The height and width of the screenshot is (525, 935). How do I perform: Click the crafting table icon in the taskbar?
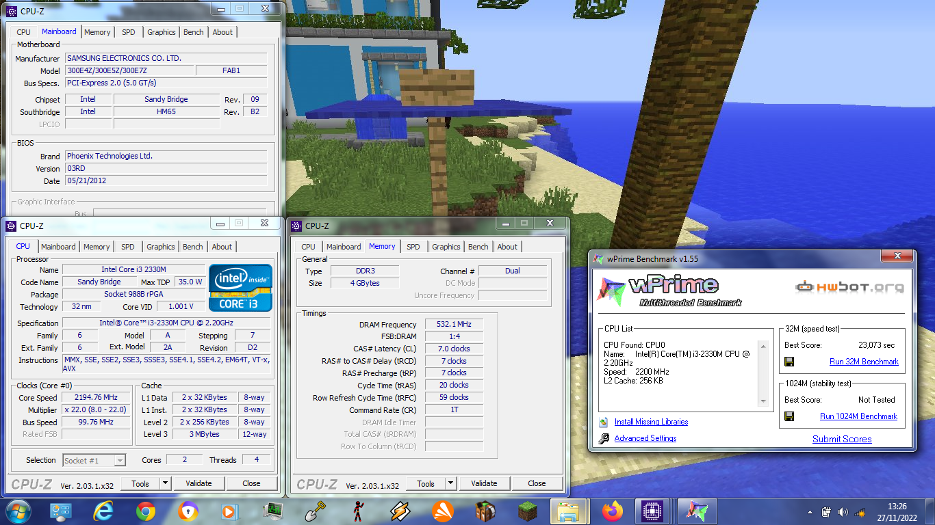pyautogui.click(x=485, y=511)
